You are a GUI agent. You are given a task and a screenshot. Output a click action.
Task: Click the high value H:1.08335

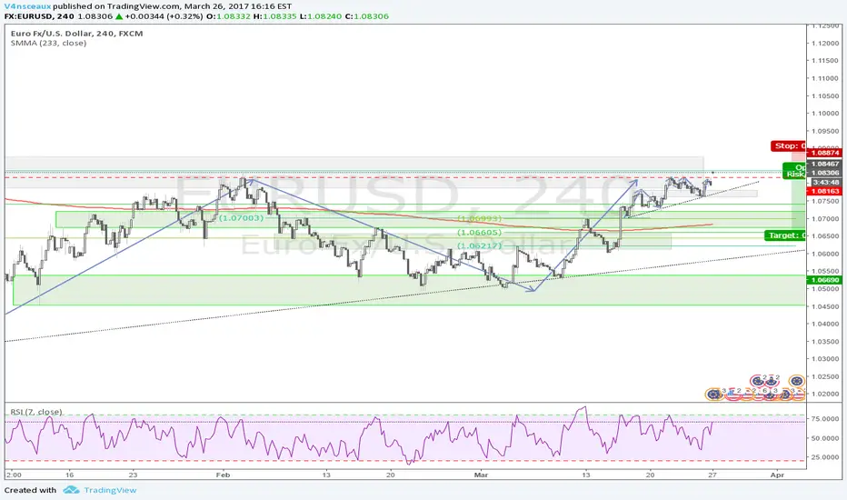coord(275,16)
